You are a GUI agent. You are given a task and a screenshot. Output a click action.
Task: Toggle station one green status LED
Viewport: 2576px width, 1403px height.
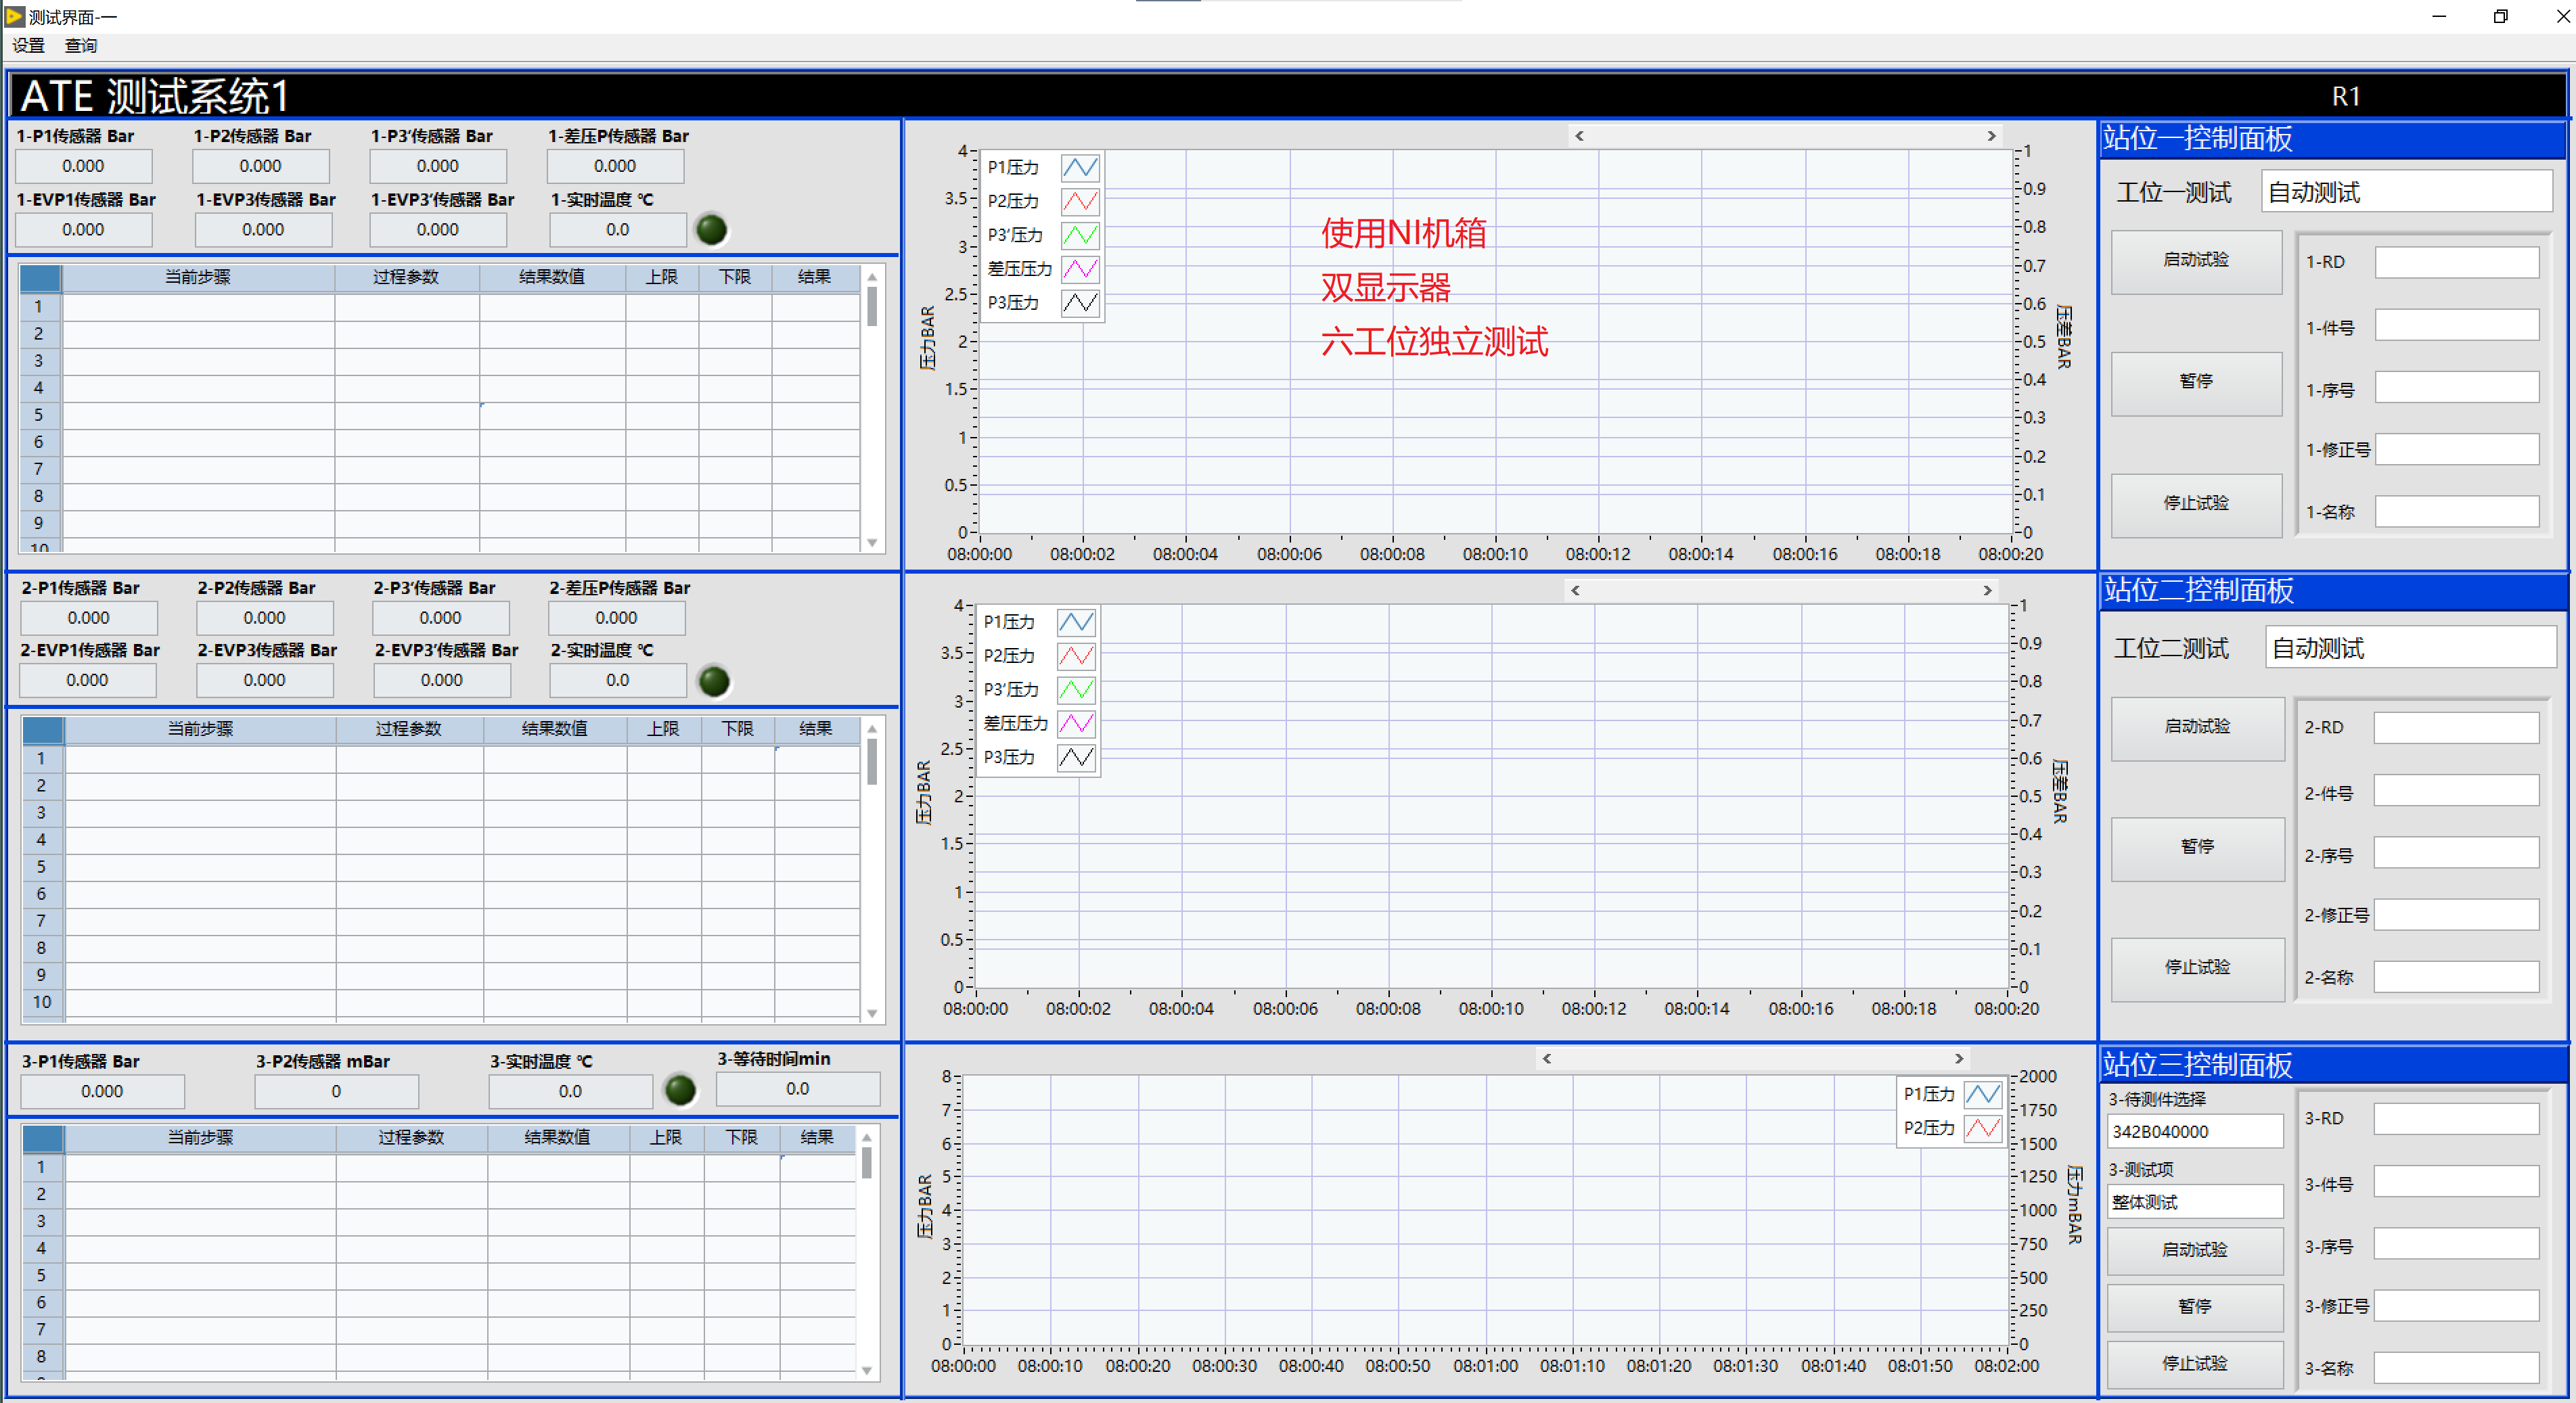tap(711, 229)
